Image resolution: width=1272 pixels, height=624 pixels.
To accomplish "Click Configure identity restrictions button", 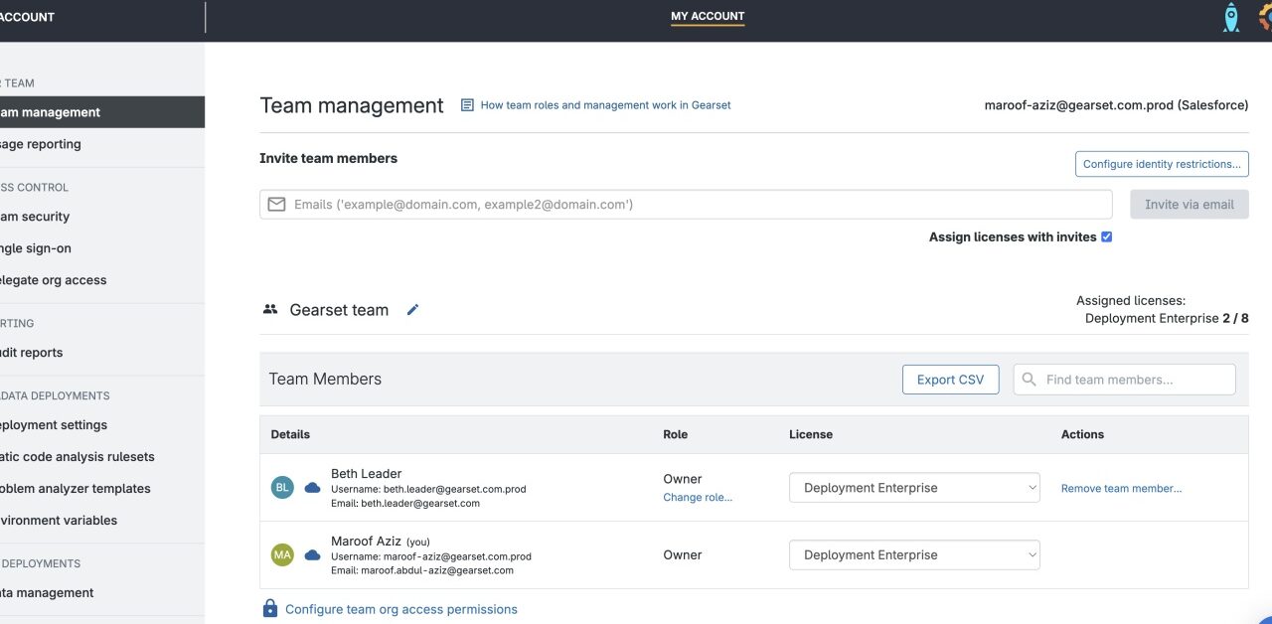I will pos(1161,164).
